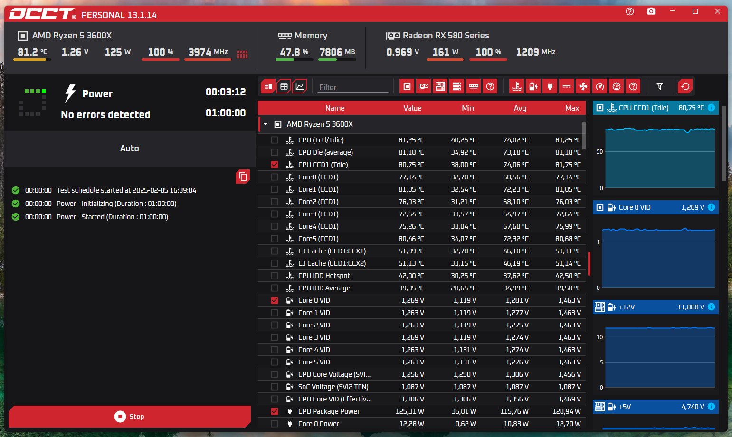Toggle CPU sensors filter icon
732x437 pixels.
[407, 86]
